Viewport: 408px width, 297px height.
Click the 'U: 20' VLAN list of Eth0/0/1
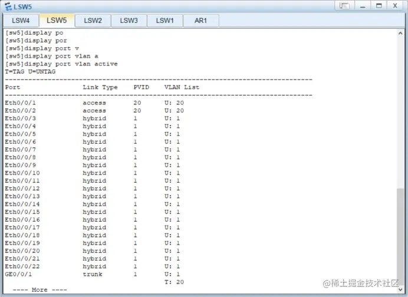pos(175,103)
